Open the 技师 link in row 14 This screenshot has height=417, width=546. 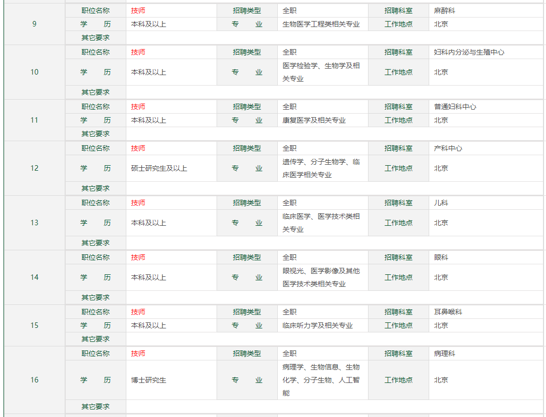point(138,257)
